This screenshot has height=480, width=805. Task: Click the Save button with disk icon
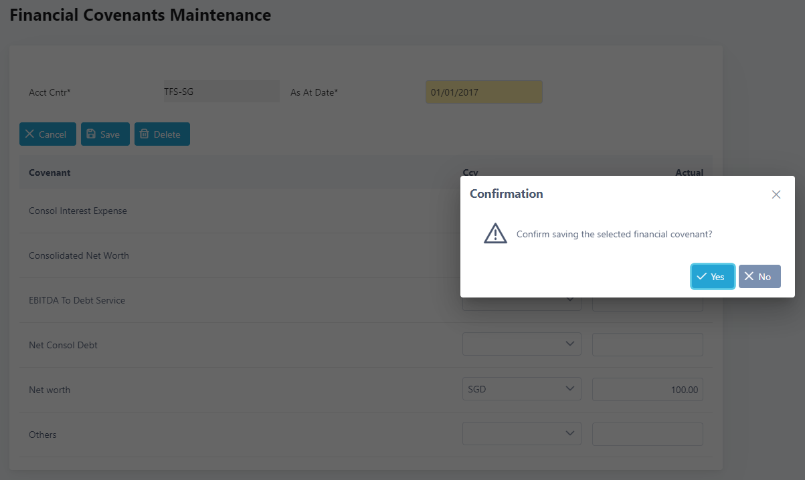[105, 134]
